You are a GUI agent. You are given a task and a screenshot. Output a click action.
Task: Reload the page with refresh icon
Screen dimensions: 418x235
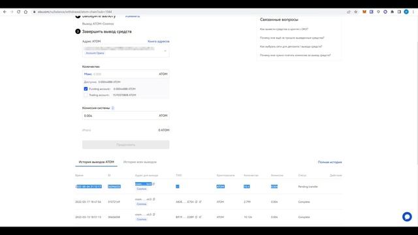tap(19, 12)
